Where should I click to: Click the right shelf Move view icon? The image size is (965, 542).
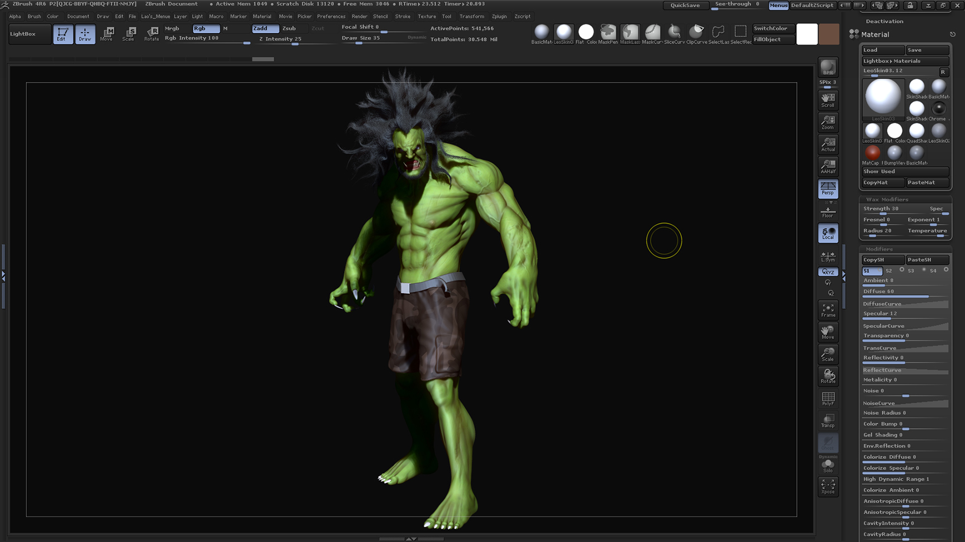(x=828, y=332)
